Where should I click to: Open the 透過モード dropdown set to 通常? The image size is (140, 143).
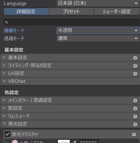pyautogui.click(x=98, y=38)
